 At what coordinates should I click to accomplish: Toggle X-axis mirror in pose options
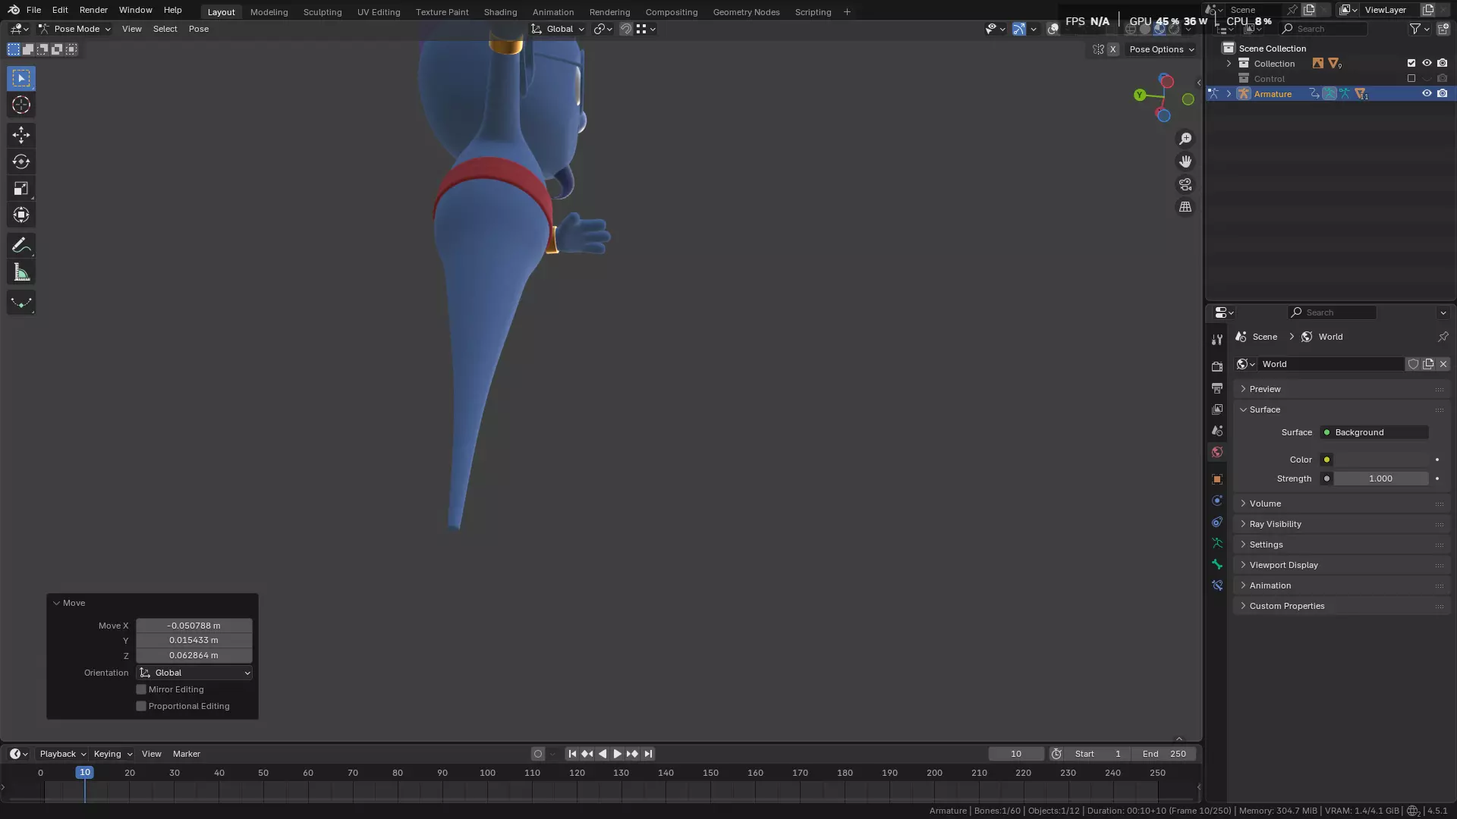pyautogui.click(x=1112, y=49)
